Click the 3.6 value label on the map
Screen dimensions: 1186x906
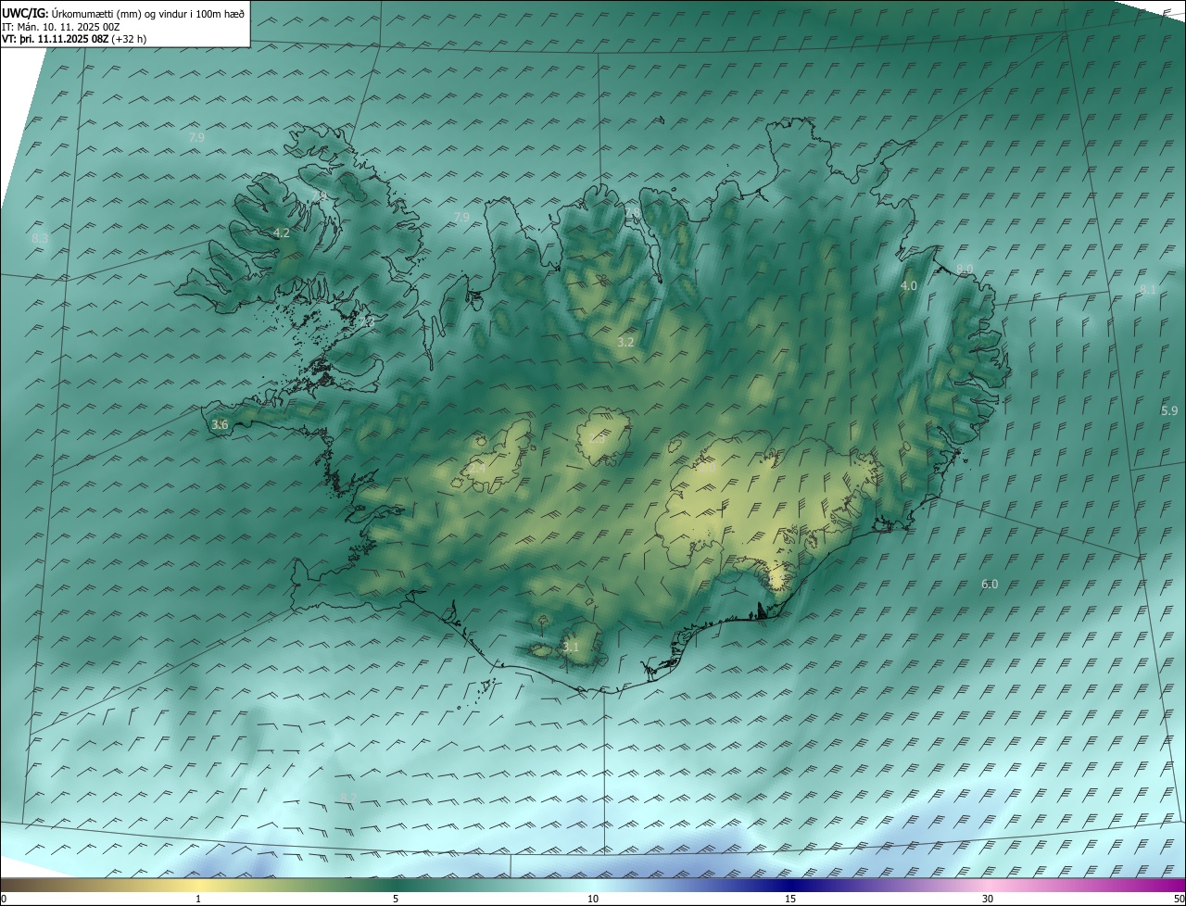point(220,425)
